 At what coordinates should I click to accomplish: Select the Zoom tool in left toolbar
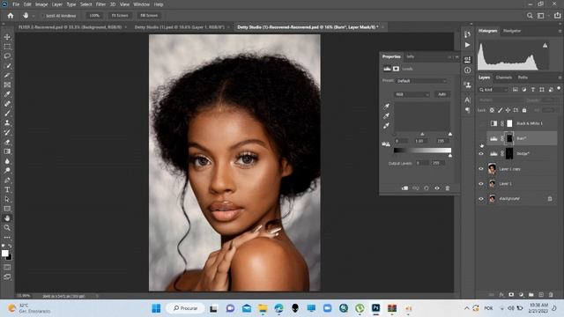point(7,227)
